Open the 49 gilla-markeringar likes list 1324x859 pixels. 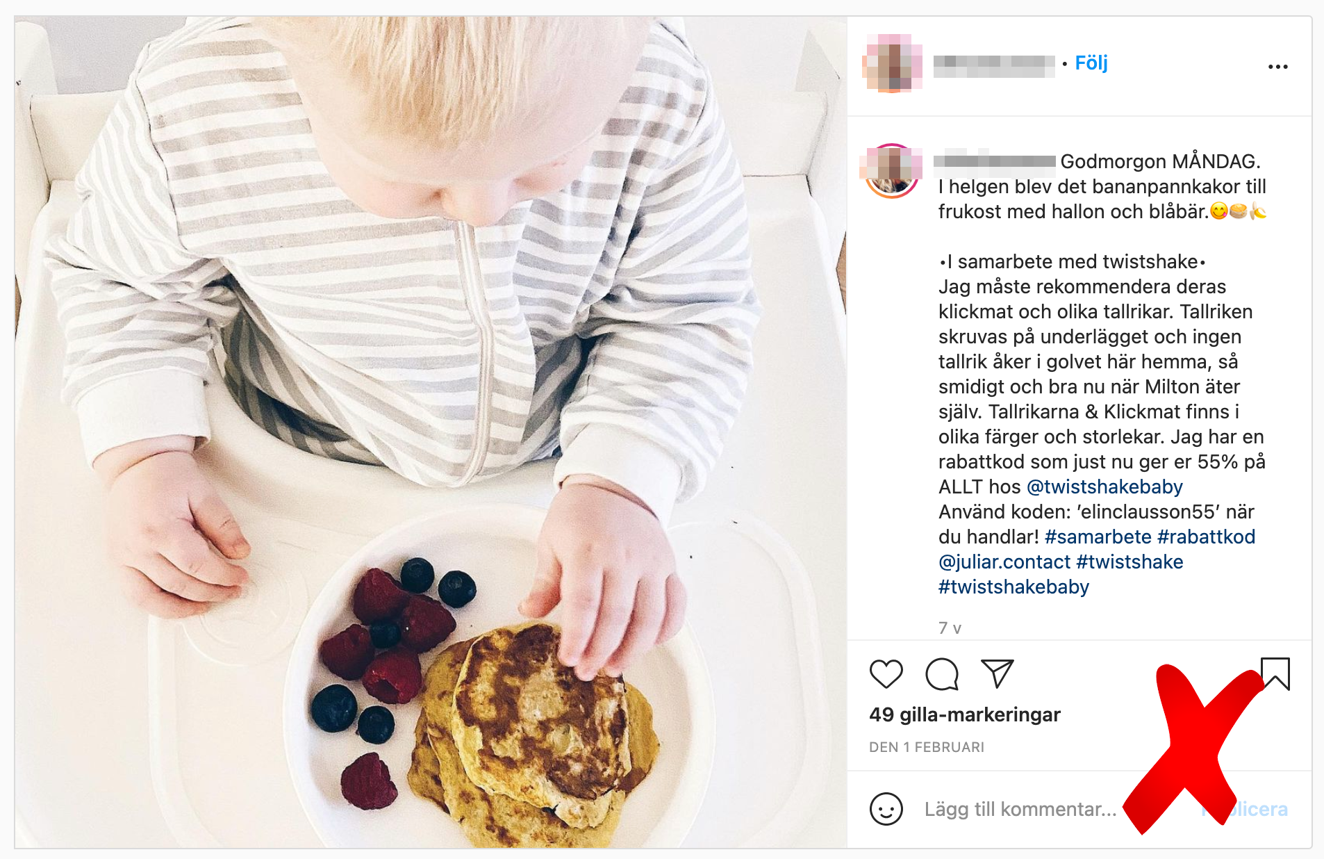964,714
